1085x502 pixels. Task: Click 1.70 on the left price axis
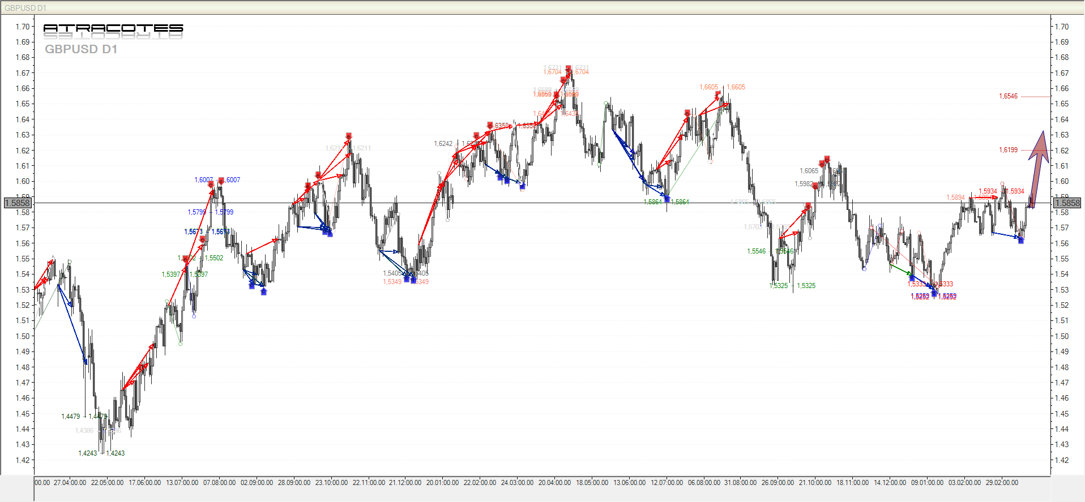(x=23, y=27)
